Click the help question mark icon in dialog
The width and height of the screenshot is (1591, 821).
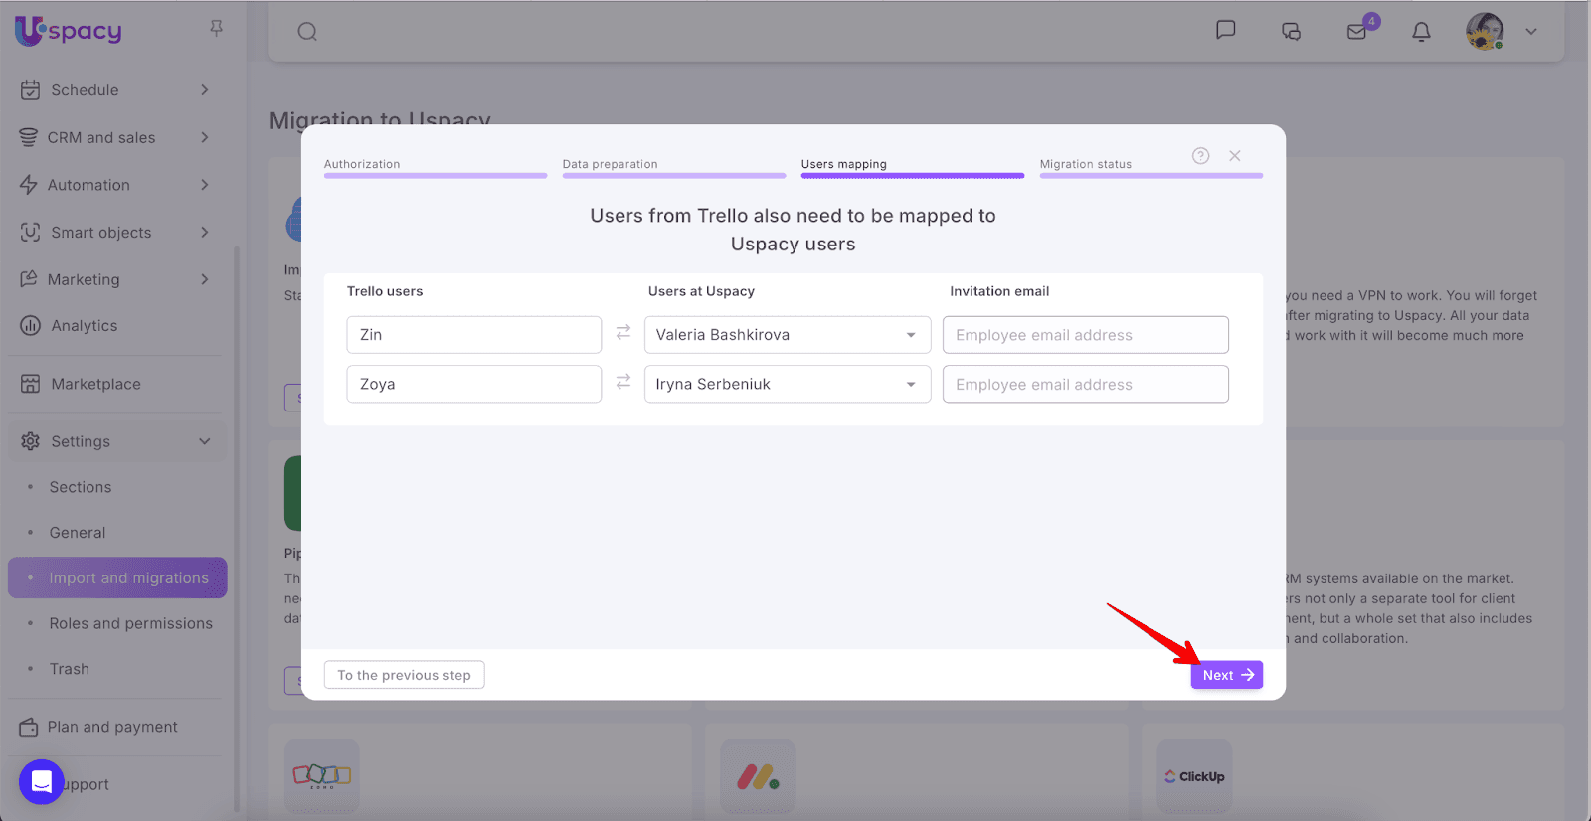tap(1200, 156)
